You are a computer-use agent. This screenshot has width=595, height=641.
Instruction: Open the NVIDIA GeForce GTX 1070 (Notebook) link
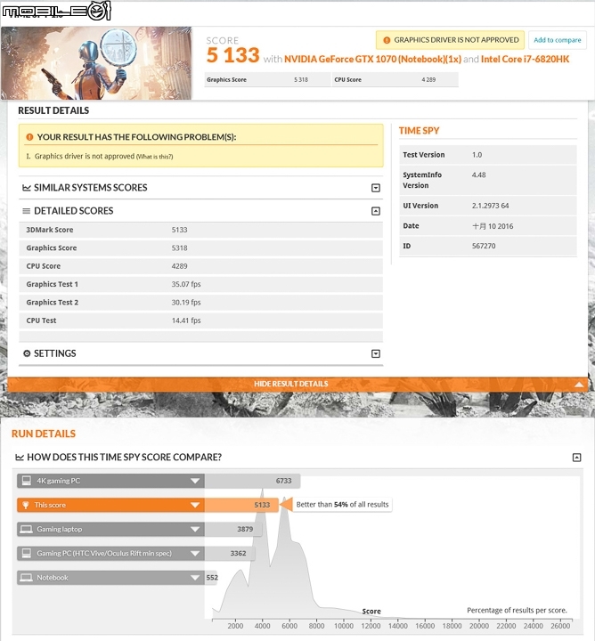[x=372, y=60]
